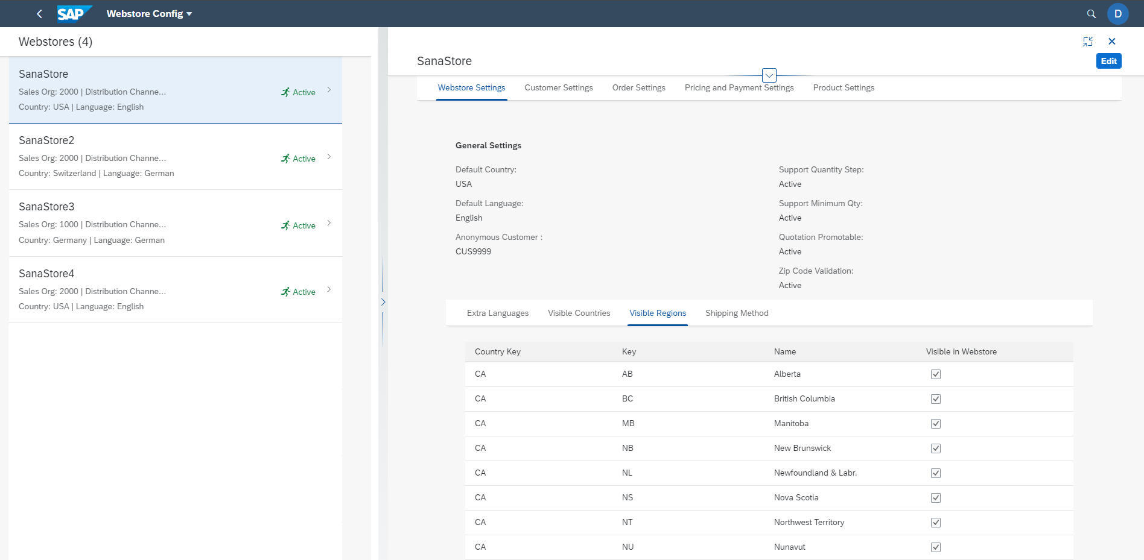Open SanaStore2 via its row chevron
Screen dimensions: 1144x560
329,157
